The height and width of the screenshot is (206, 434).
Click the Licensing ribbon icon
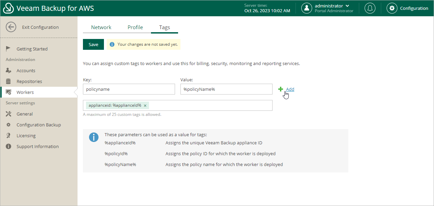point(8,136)
